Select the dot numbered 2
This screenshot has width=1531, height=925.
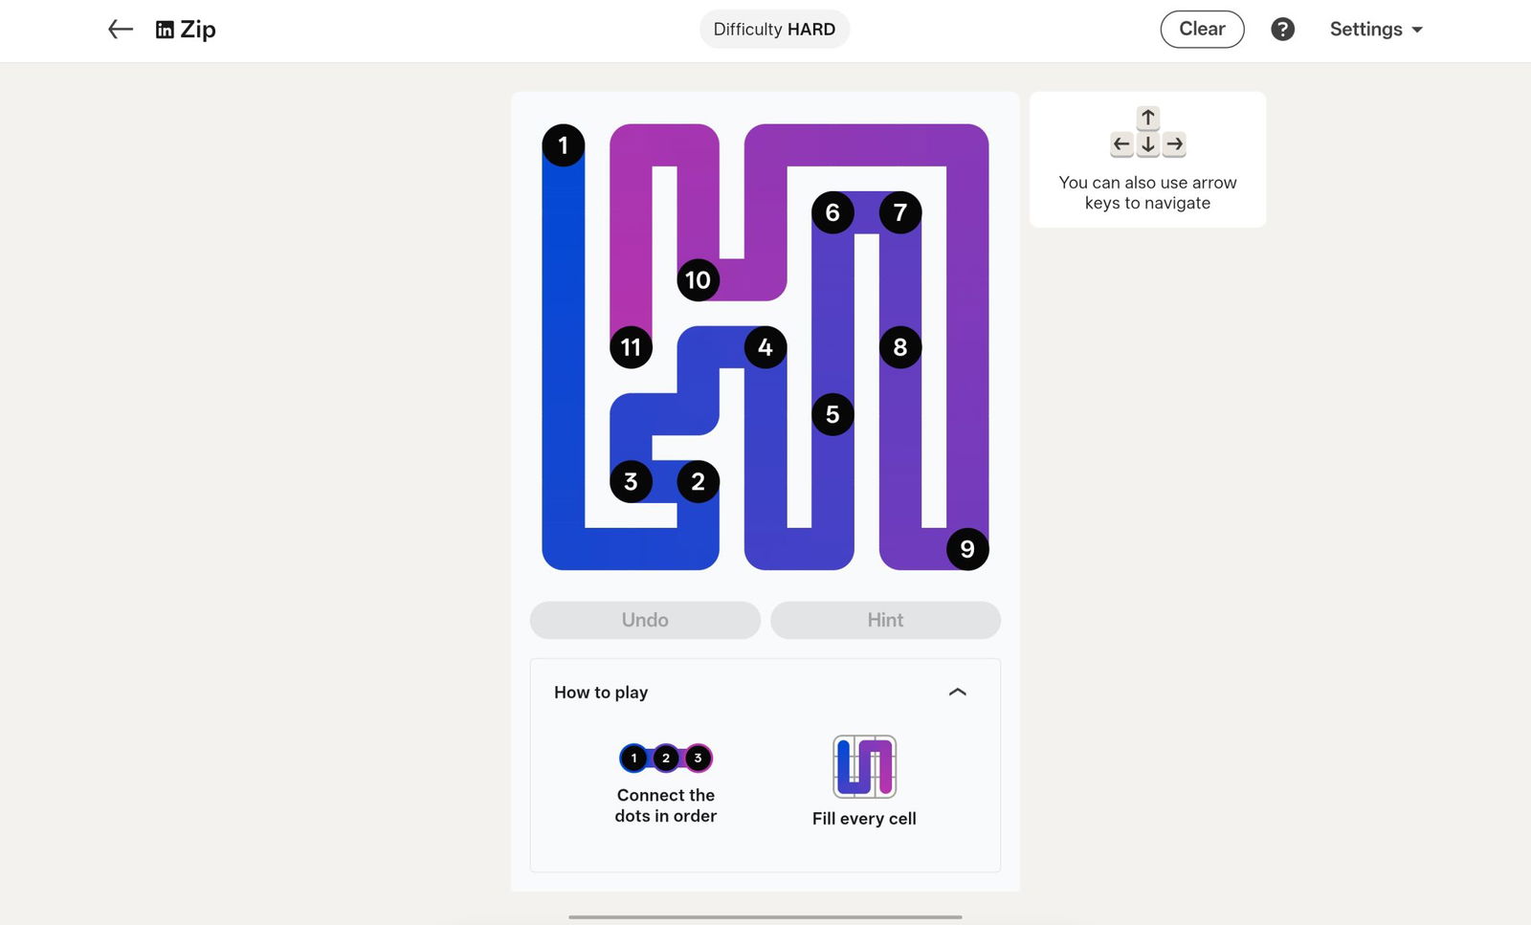(x=699, y=481)
